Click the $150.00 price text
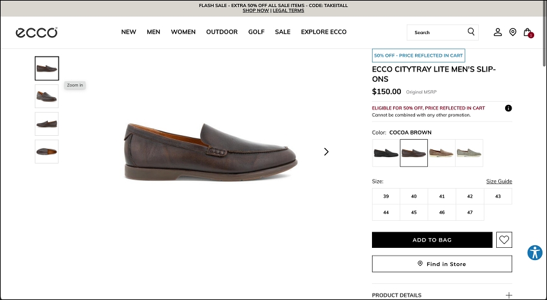 [x=387, y=91]
